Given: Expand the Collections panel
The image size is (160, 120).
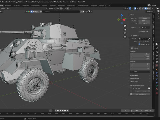Looking at the screenshot, I should coord(134,76).
